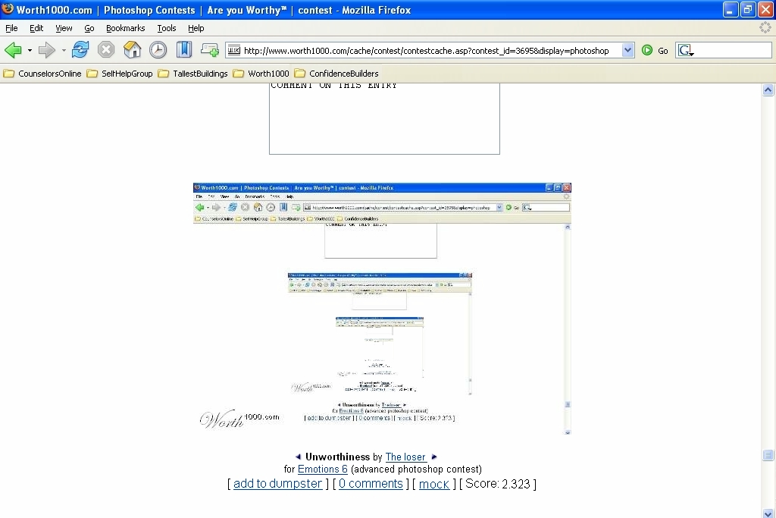The height and width of the screenshot is (518, 776).
Task: Click the comment on this entry textbox
Action: tap(384, 119)
